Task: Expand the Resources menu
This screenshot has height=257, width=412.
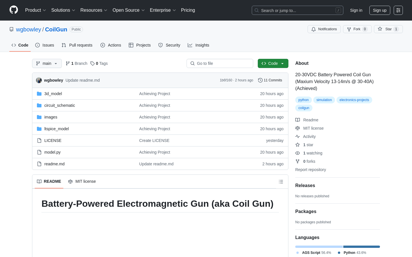Action: coord(94,10)
